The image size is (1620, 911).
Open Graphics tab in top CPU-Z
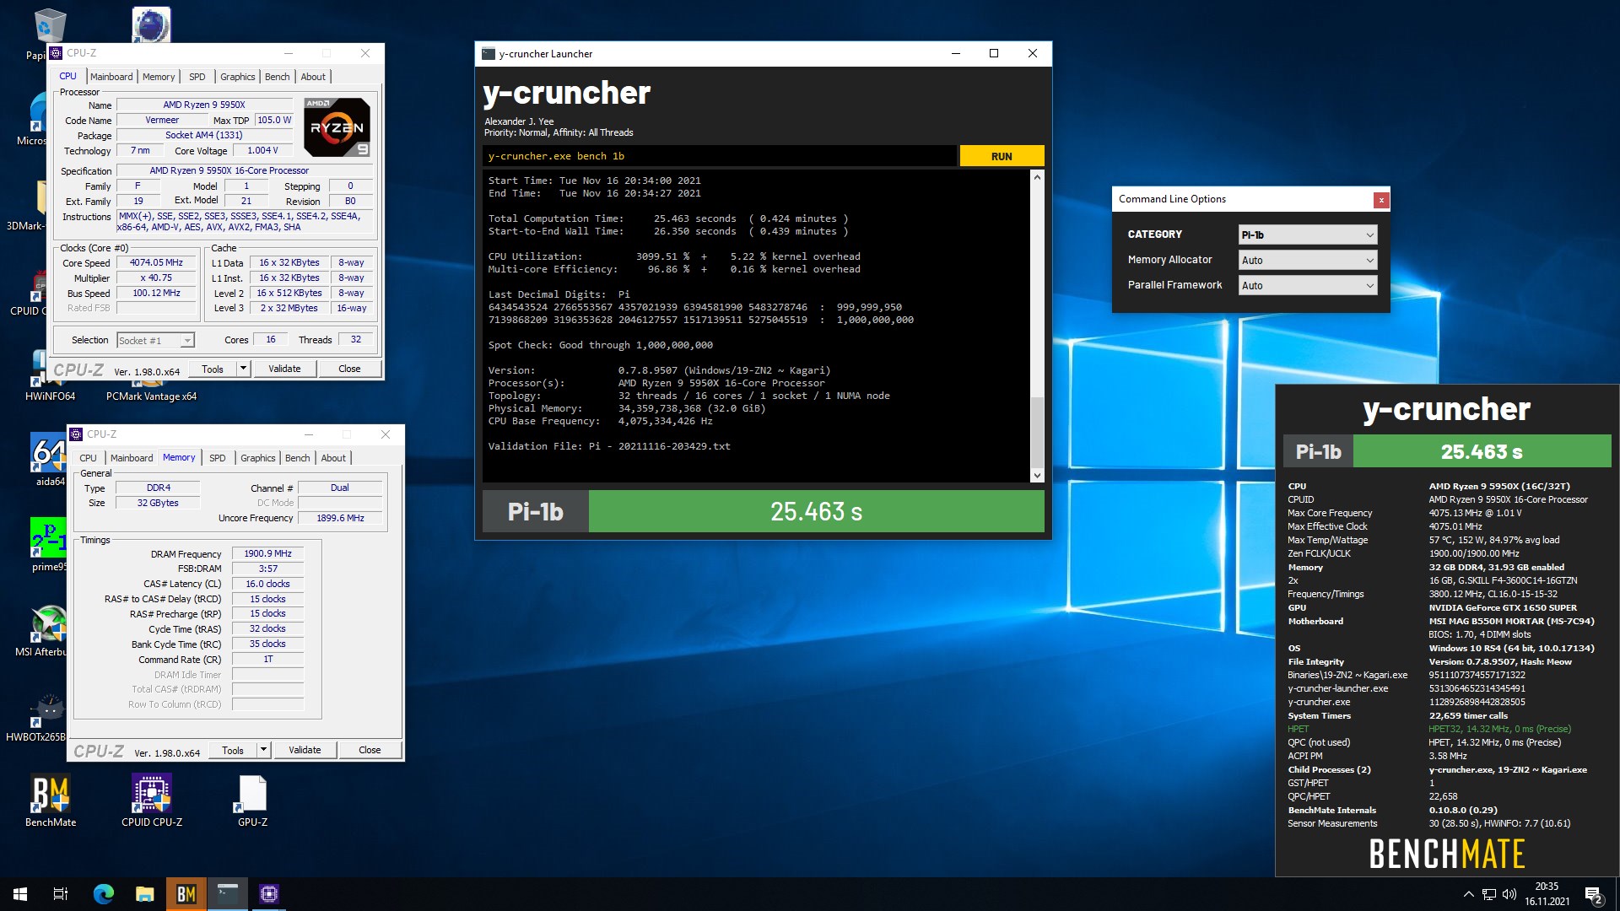[237, 77]
